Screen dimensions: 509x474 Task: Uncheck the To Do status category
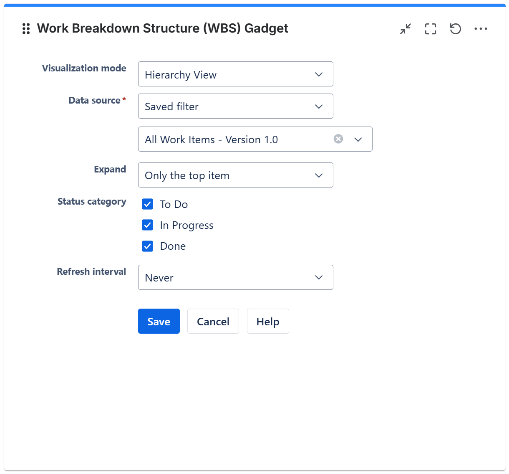point(148,204)
